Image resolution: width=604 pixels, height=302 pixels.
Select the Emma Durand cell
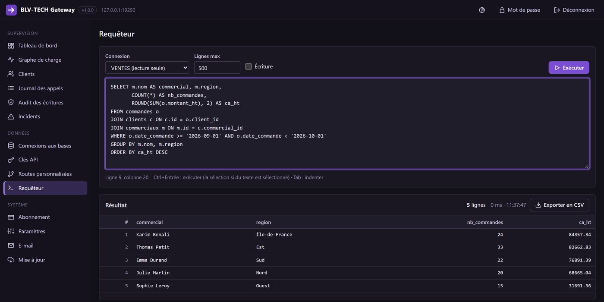pos(151,260)
